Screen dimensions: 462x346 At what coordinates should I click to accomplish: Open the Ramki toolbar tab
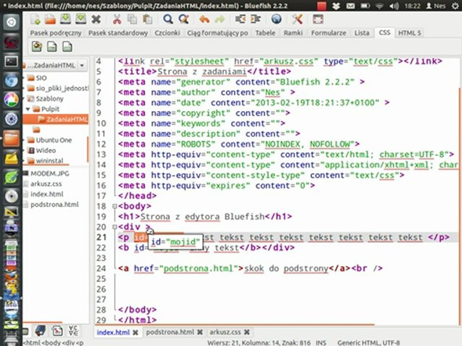tap(293, 33)
